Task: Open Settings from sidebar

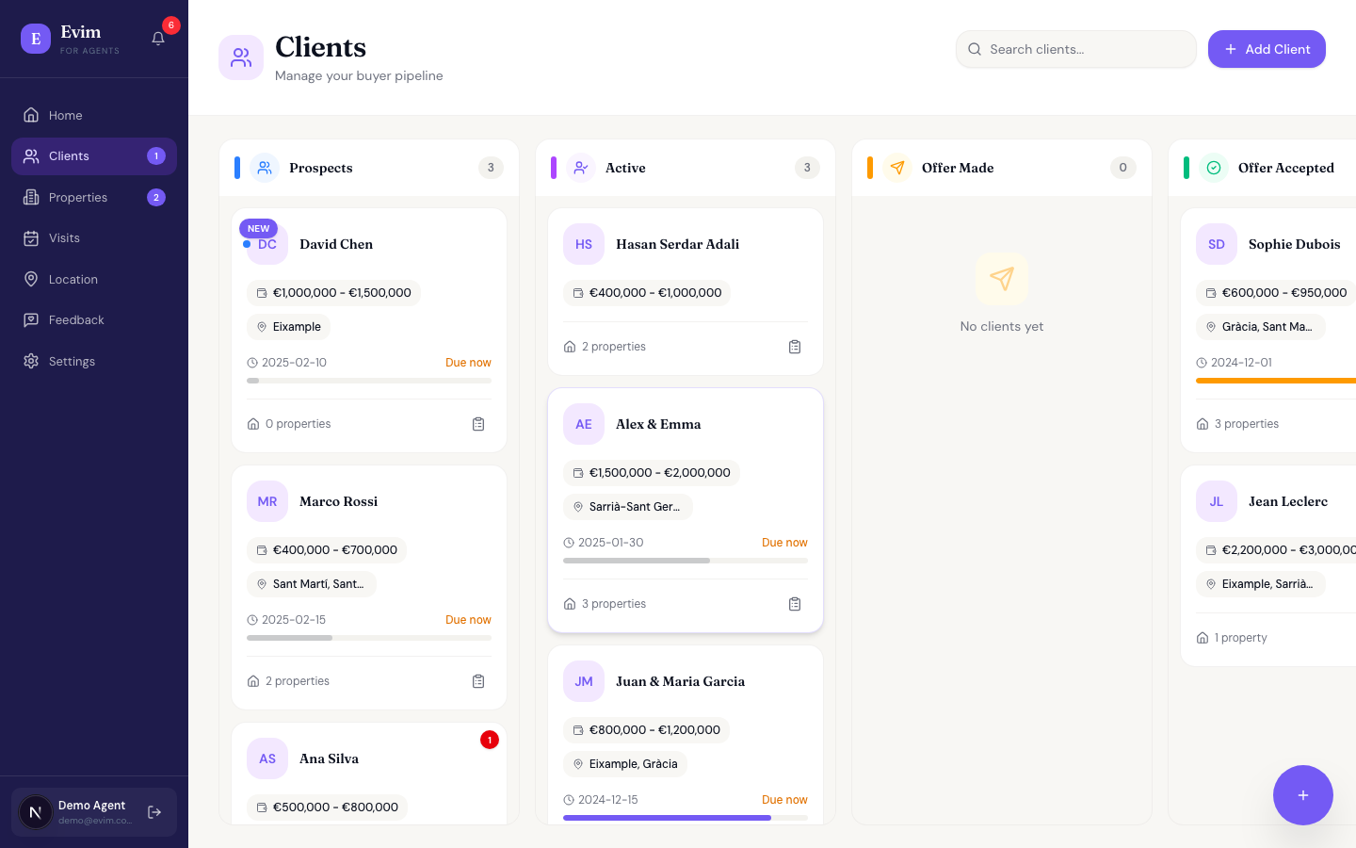Action: click(72, 362)
